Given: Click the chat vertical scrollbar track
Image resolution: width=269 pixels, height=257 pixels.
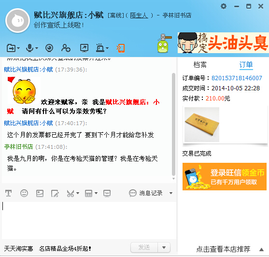Looking at the screenshot, I should click(173, 124).
